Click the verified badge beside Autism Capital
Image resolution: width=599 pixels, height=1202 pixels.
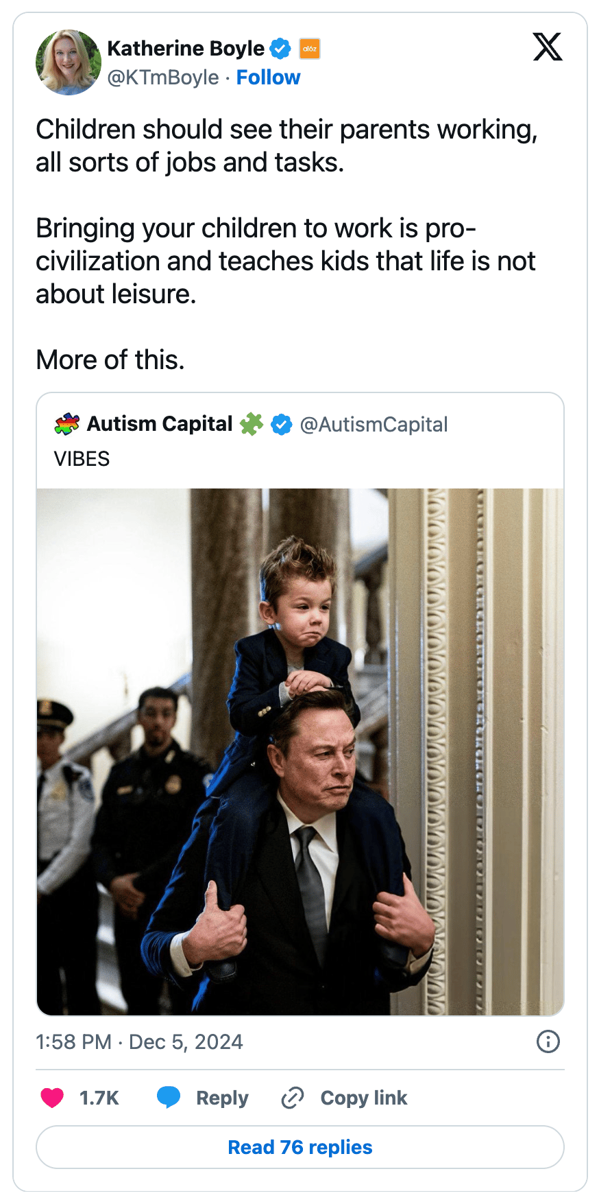coord(281,425)
